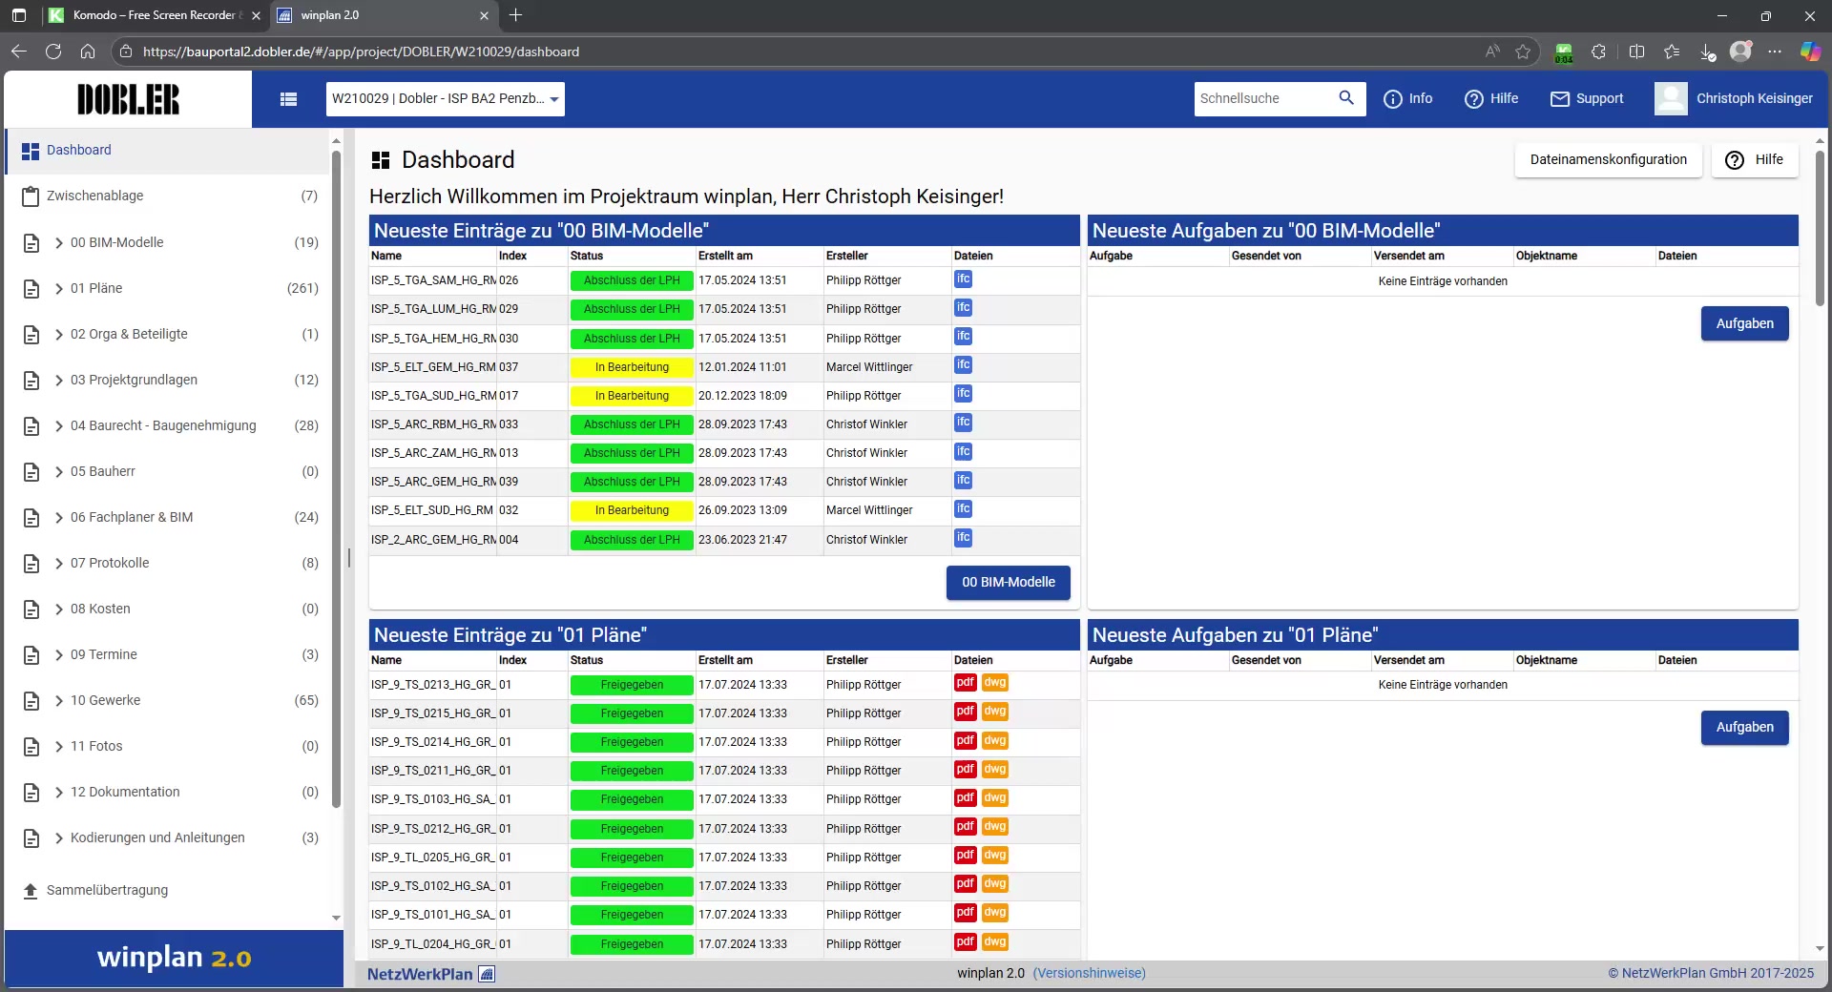This screenshot has height=992, width=1832.
Task: Expand the 10 Gewerke chevron
Action: tap(59, 700)
